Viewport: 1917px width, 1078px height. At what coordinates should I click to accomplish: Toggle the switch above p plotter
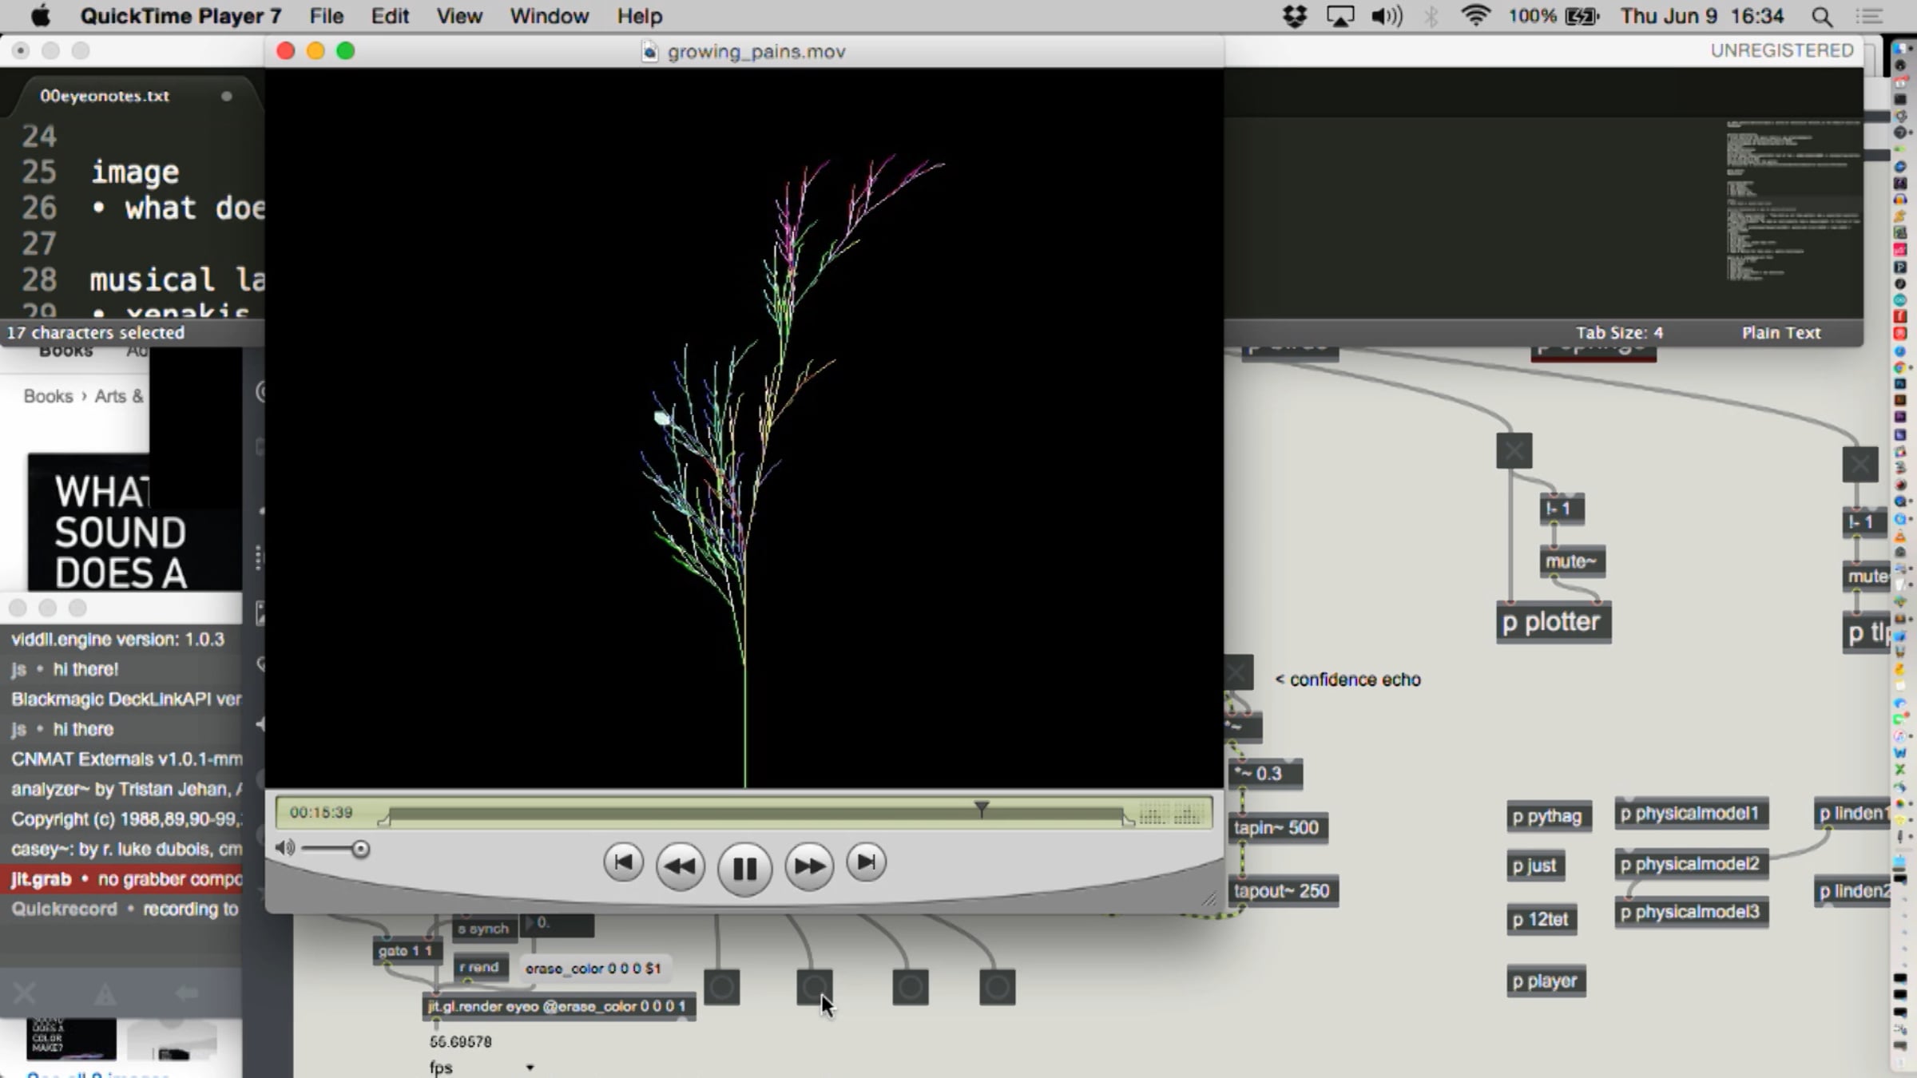(x=1514, y=451)
